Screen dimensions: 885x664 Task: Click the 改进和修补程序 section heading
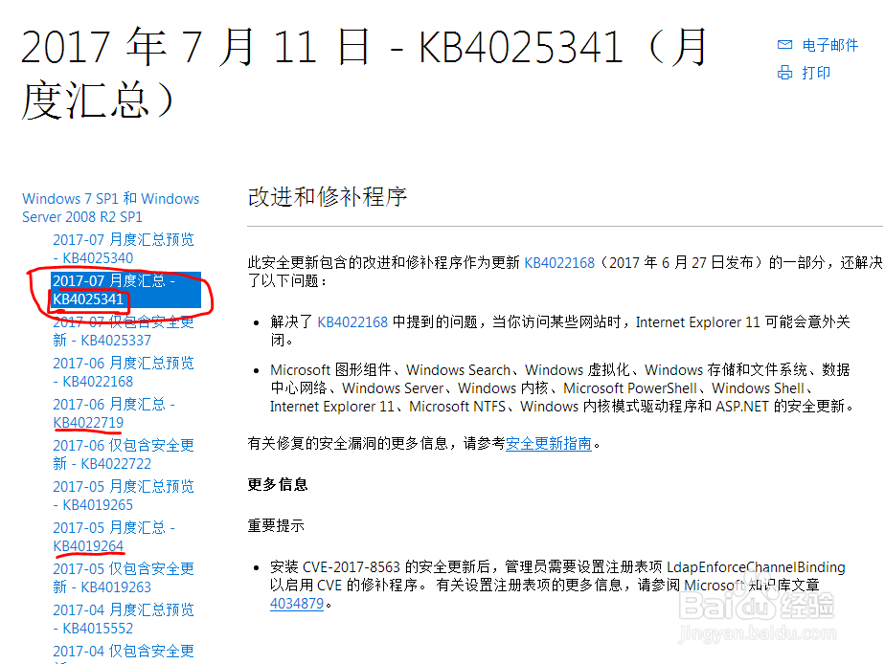tap(328, 197)
